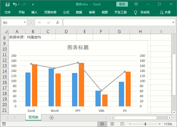
Task: Click the Redo arrow icon
Action: 24,4
